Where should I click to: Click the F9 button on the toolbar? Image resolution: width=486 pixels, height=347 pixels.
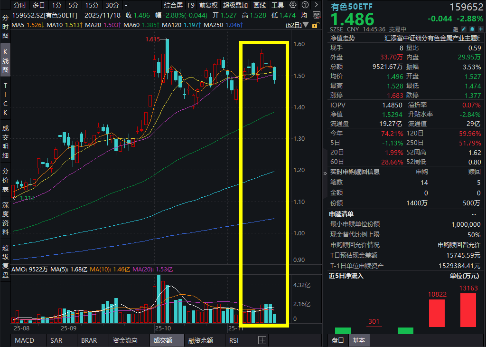click(x=191, y=5)
